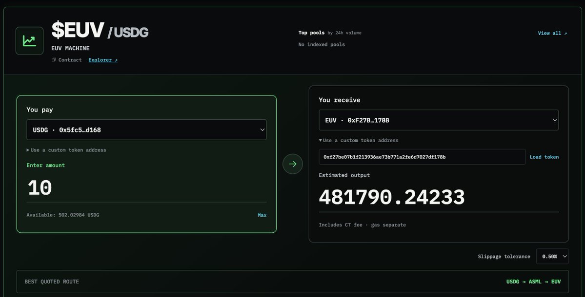The width and height of the screenshot is (585, 297).
Task: Open the USDG pay token dropdown
Action: click(x=147, y=130)
